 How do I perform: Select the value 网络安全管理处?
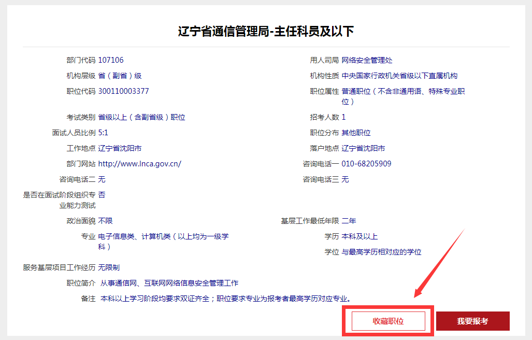pos(367,60)
